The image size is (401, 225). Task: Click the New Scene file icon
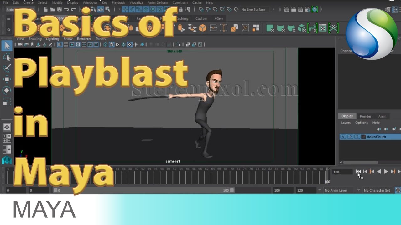(x=46, y=9)
